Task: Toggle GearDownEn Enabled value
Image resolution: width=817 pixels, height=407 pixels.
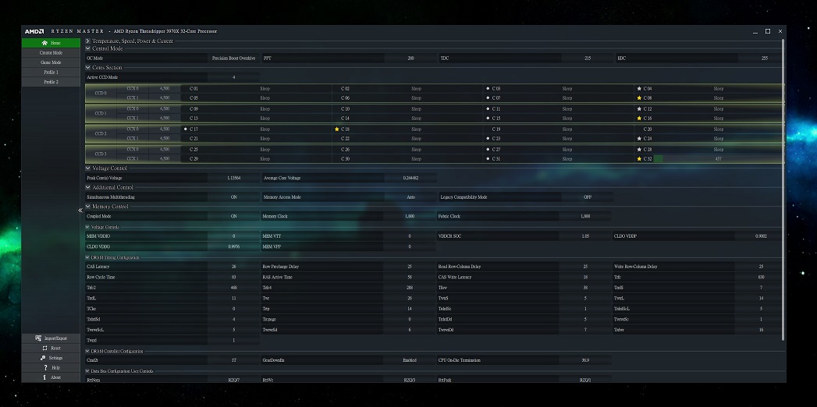Action: point(410,360)
